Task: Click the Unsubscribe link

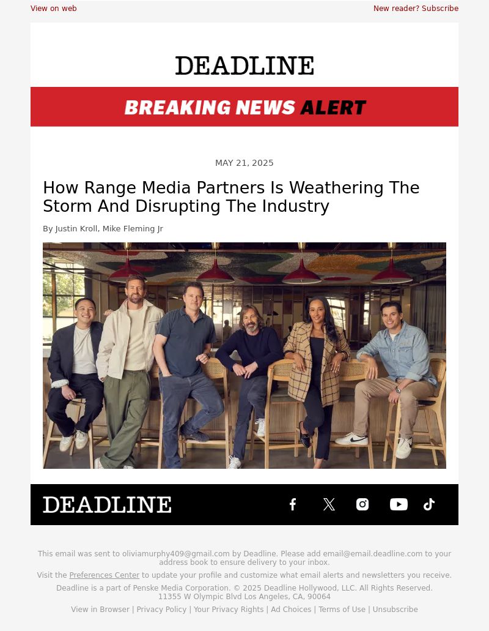Action: pyautogui.click(x=395, y=609)
